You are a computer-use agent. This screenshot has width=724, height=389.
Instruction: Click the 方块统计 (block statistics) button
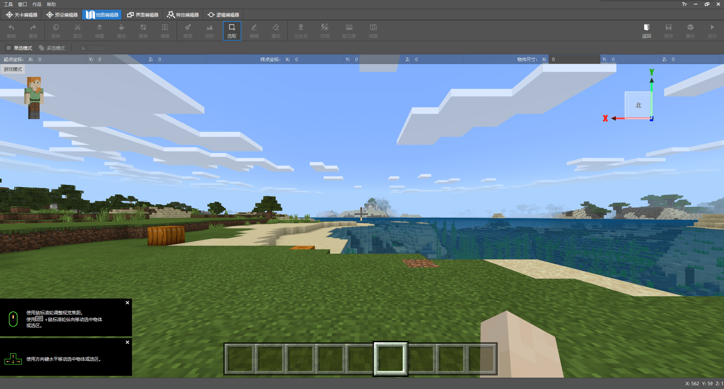tap(93, 48)
